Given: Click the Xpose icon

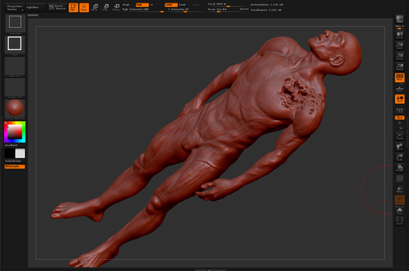Looking at the screenshot, I should point(400,220).
